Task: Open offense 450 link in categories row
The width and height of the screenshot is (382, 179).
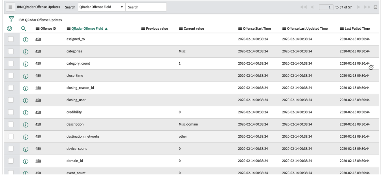Action: coord(38,51)
